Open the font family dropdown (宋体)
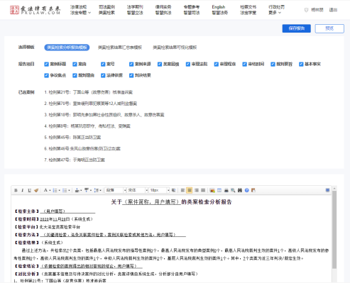350x283 pixels. (137, 190)
